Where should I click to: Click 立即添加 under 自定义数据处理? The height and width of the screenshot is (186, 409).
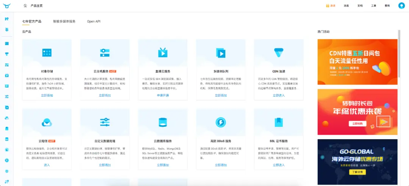(105, 165)
